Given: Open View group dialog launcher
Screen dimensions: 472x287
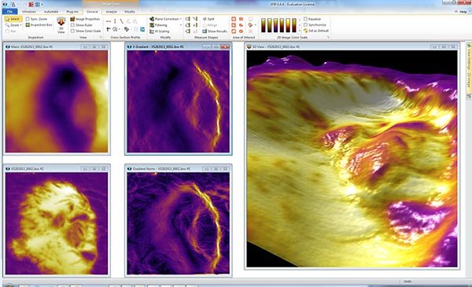Looking at the screenshot, I should click(x=101, y=37).
